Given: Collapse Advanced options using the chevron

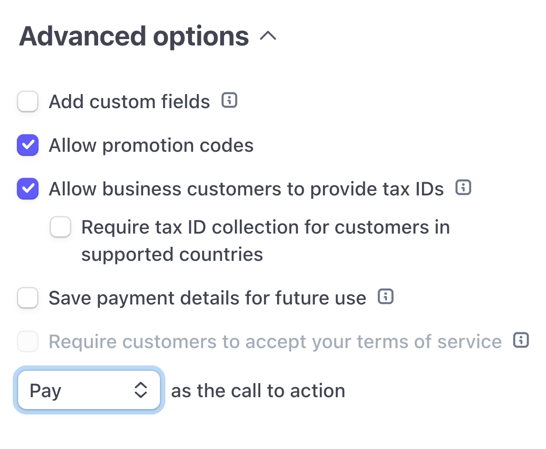Looking at the screenshot, I should point(268,36).
